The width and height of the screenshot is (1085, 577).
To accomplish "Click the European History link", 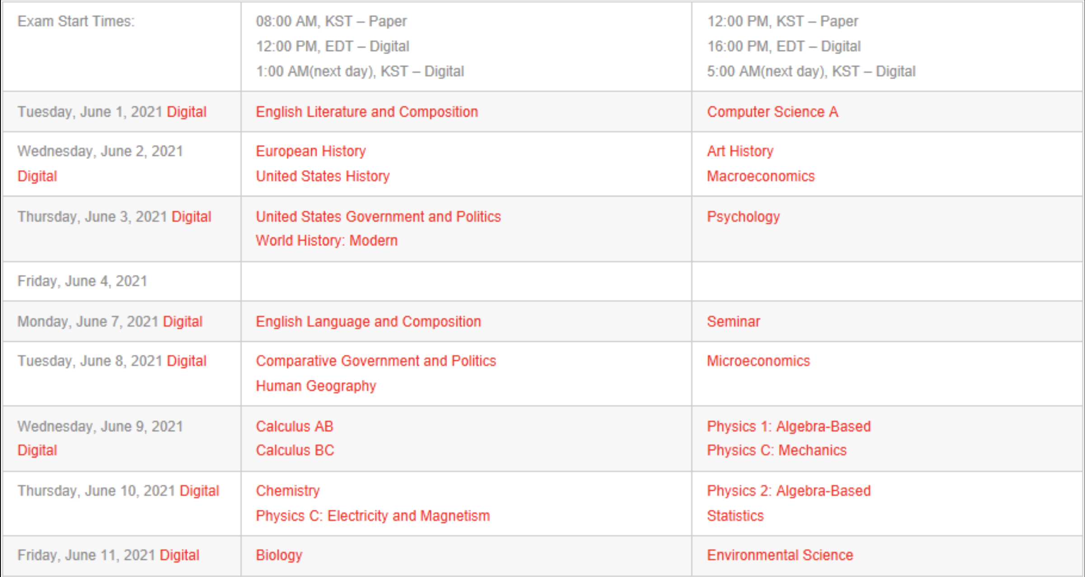I will pos(311,151).
